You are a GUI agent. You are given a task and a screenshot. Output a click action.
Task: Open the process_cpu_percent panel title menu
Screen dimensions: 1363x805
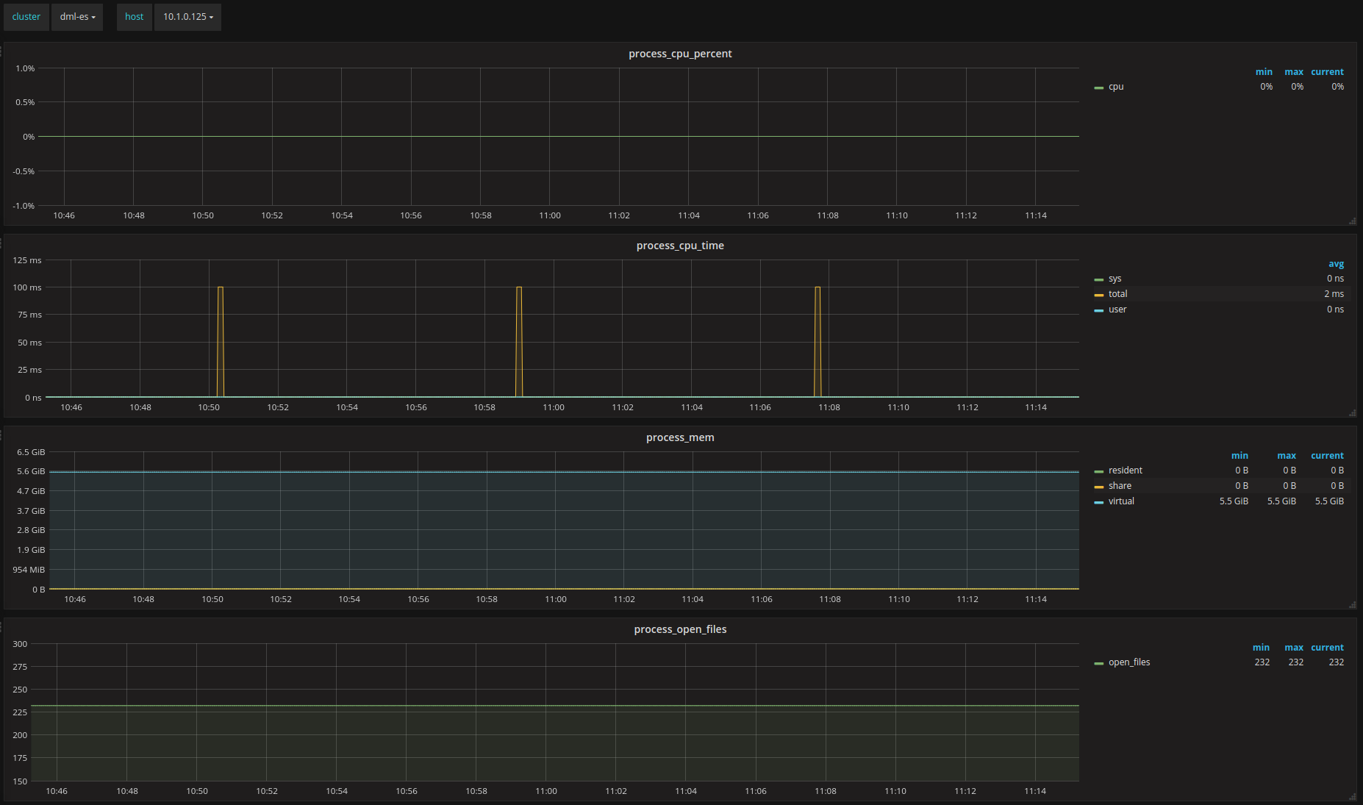point(680,54)
